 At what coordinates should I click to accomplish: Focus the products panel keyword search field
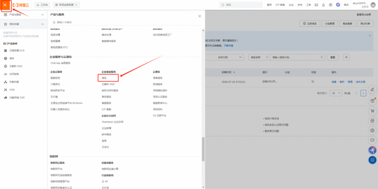[x=126, y=22]
